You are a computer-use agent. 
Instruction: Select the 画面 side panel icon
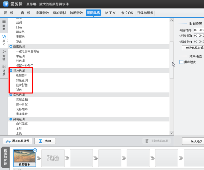pos(4,26)
